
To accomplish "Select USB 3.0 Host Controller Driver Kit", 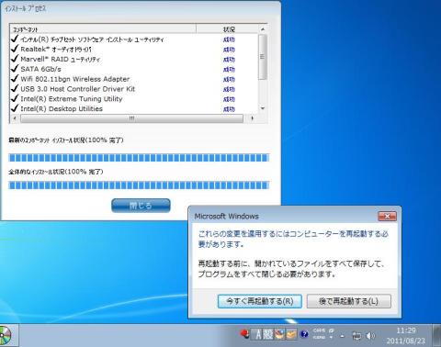I will pos(134,89).
